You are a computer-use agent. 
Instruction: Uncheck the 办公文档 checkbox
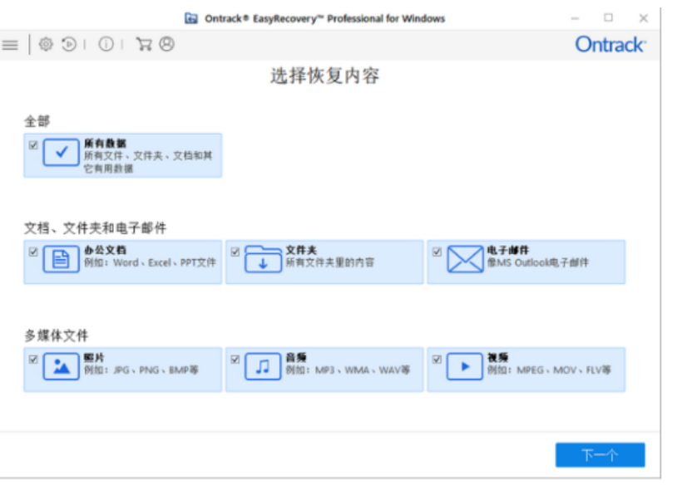[33, 252]
